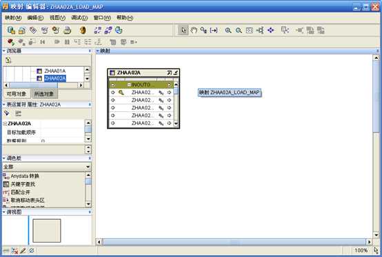
Task: Select 取消移动表头区 in the palette
Action: [x=28, y=200]
